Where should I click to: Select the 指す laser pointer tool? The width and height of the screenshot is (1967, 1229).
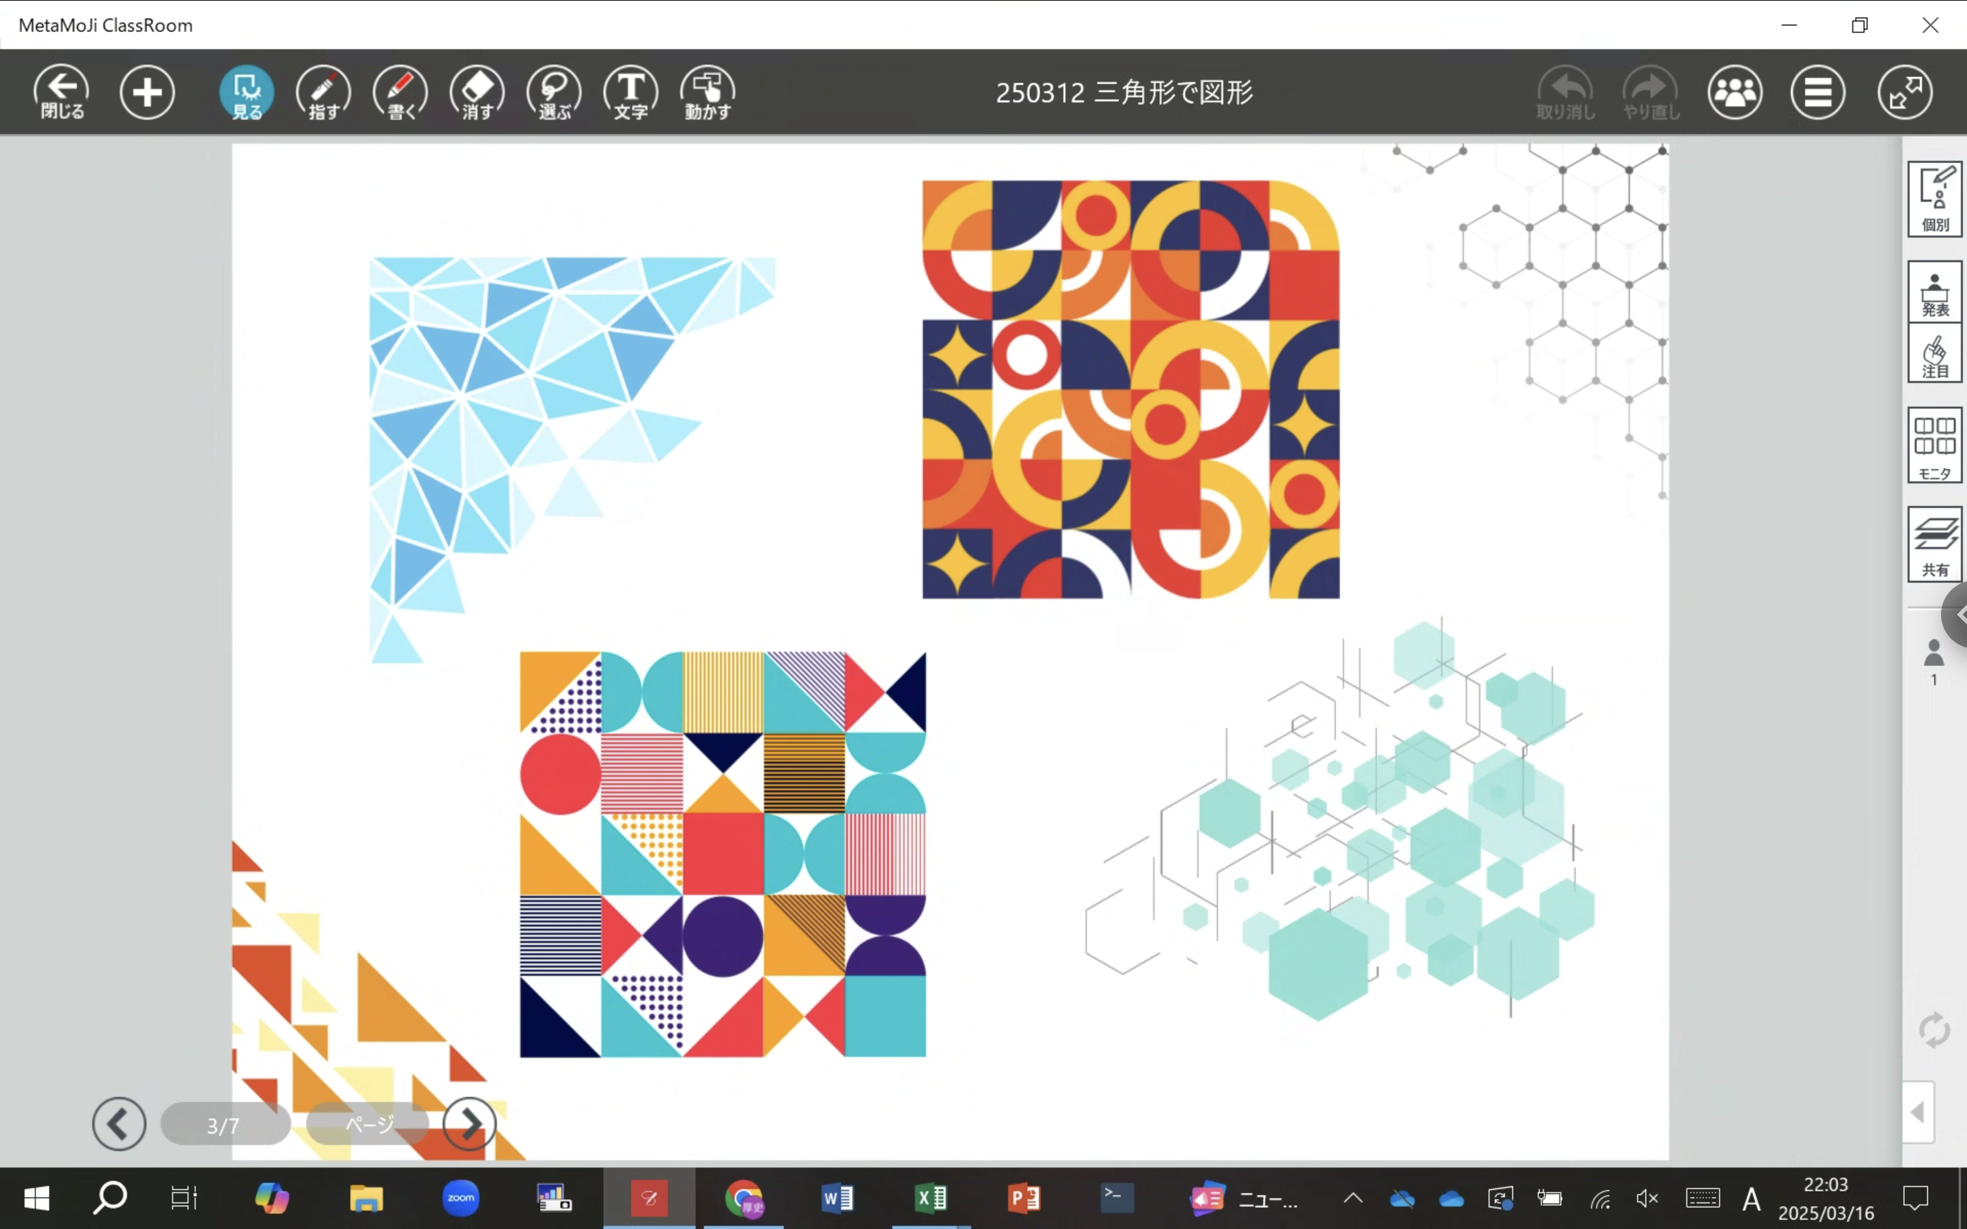click(324, 92)
